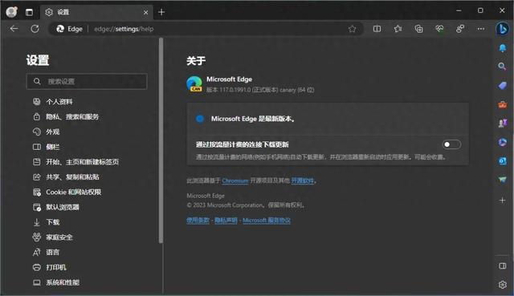Reload the settings page

tap(35, 29)
